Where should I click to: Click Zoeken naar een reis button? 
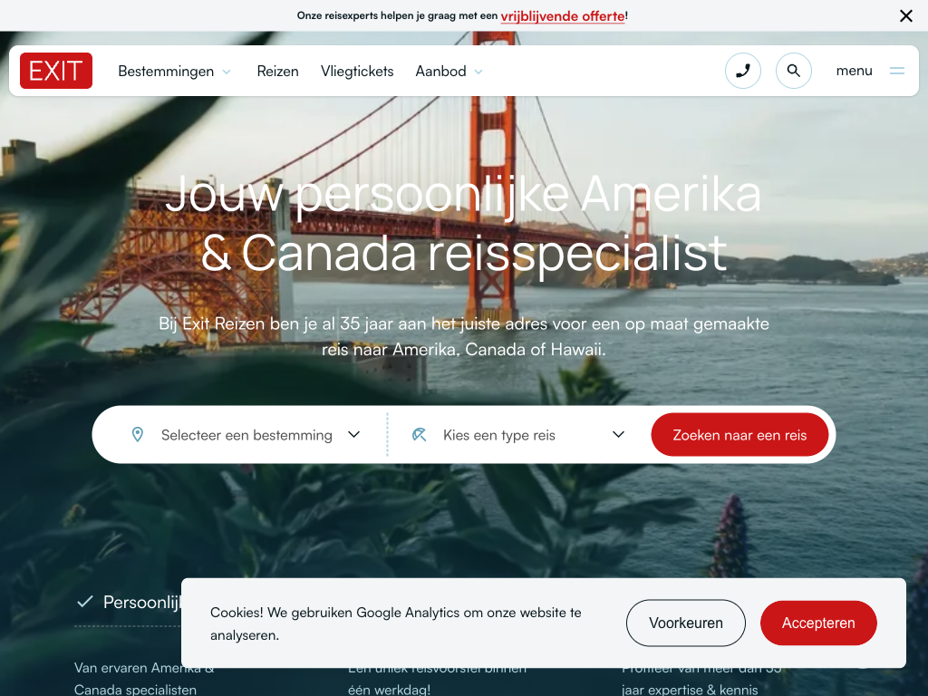(739, 434)
